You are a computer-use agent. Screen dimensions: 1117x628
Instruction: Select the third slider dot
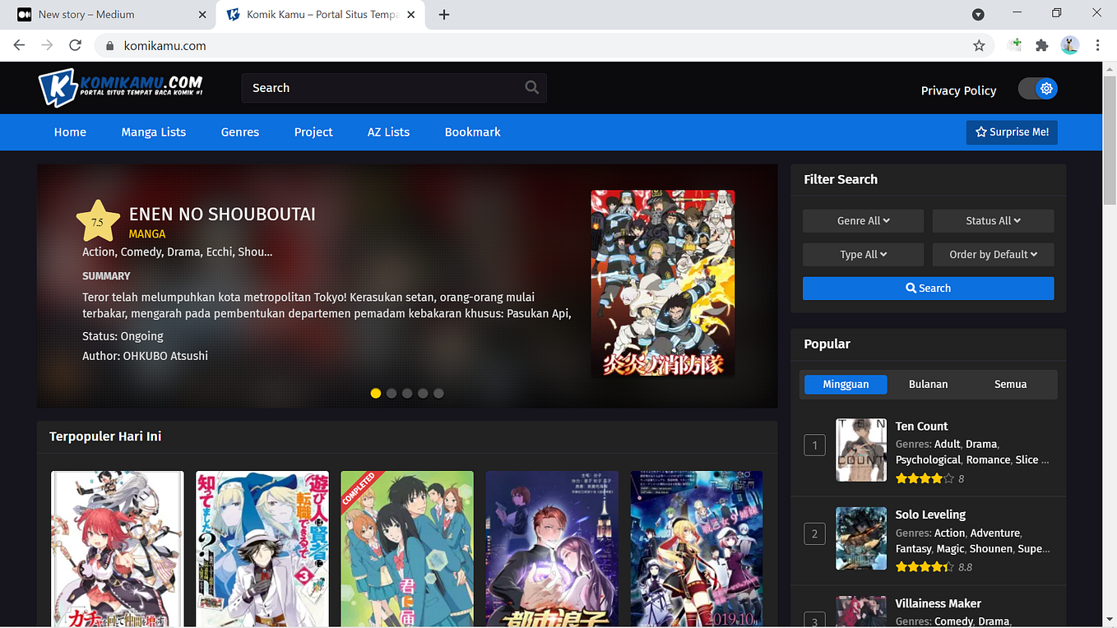pyautogui.click(x=407, y=393)
